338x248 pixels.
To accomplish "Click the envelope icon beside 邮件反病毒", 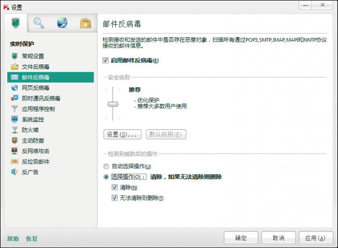I will pos(14,77).
